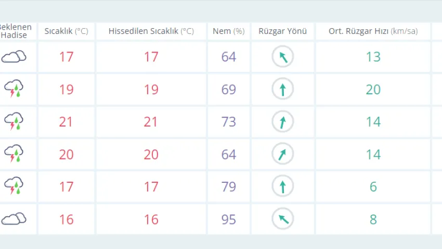Viewport: 442px width, 249px height.
Task: Click the wind direction arrow in the 13 km/sa row
Action: (x=283, y=57)
